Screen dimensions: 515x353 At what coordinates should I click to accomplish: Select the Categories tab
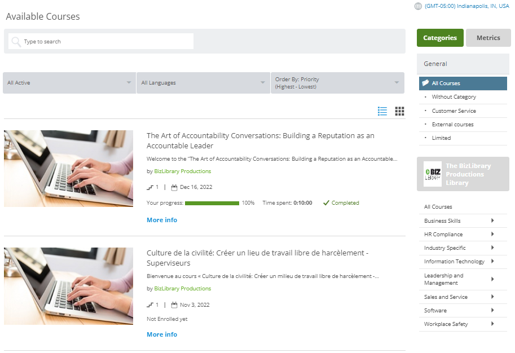point(440,38)
